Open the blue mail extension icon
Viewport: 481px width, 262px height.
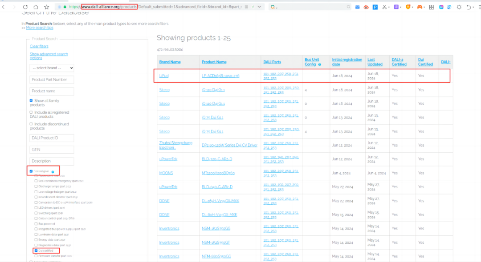(x=357, y=7)
